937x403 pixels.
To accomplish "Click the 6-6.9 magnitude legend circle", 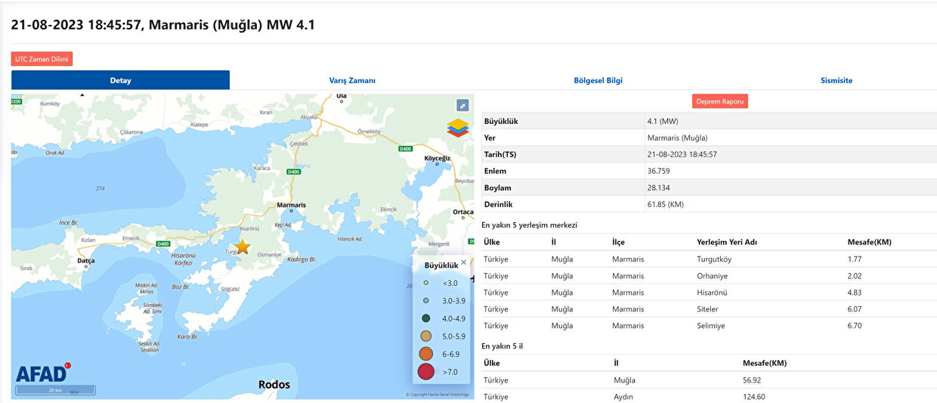I will tap(426, 353).
